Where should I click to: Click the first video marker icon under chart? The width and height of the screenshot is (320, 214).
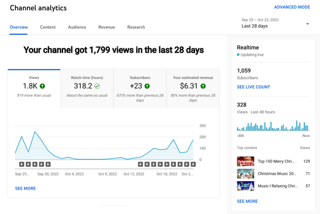(x=22, y=164)
